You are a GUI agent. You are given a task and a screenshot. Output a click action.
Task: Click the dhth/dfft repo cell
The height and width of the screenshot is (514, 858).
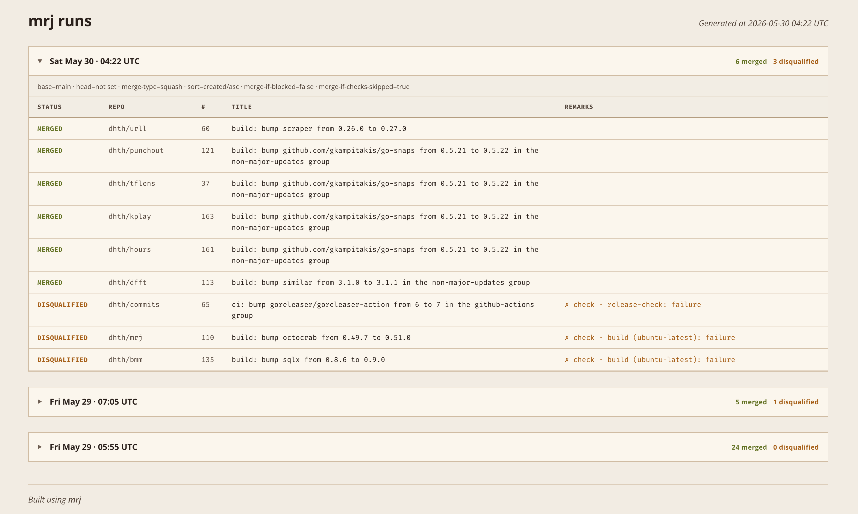(128, 283)
